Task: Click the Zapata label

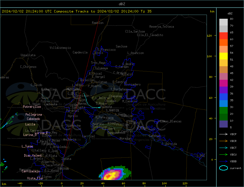Action: coord(66,159)
